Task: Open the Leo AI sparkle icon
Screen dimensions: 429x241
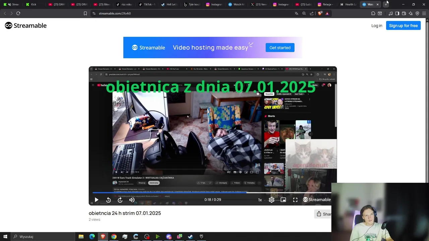Action: [411, 13]
